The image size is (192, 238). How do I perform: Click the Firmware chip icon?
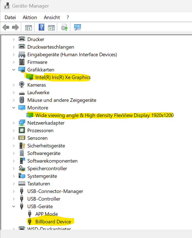[22, 62]
